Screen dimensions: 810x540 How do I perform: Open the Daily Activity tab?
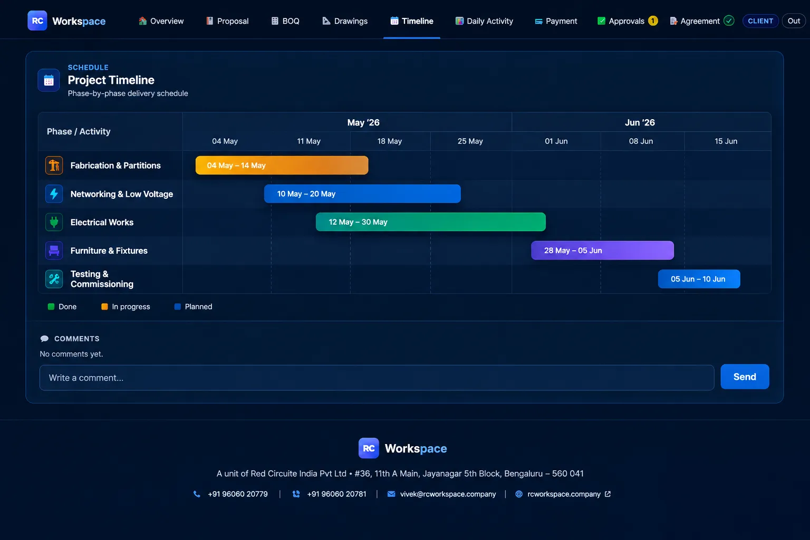(484, 21)
